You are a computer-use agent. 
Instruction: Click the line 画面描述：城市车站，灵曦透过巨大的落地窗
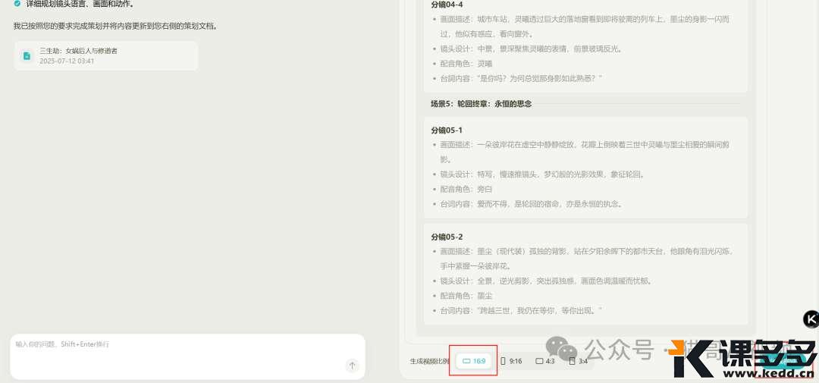(x=585, y=26)
